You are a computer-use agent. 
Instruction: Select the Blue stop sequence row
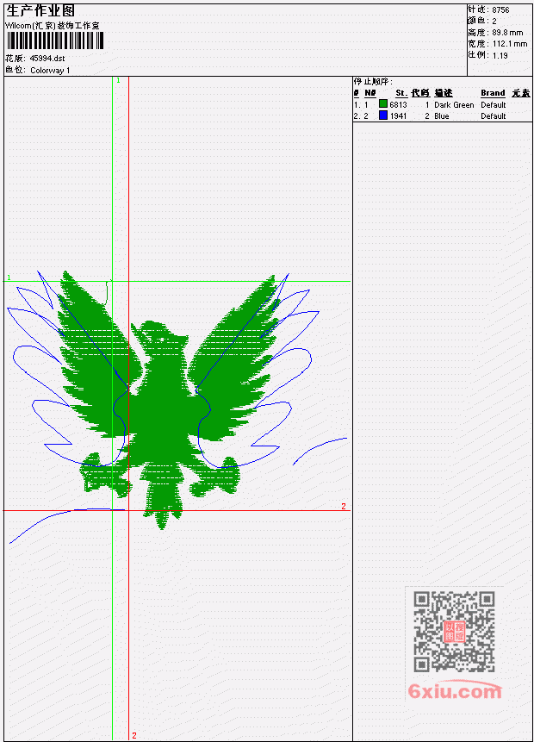coord(442,116)
